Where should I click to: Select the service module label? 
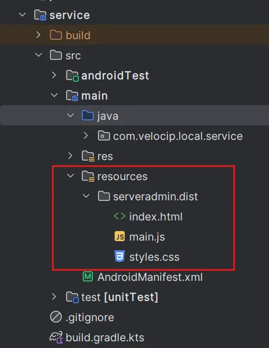pos(70,15)
